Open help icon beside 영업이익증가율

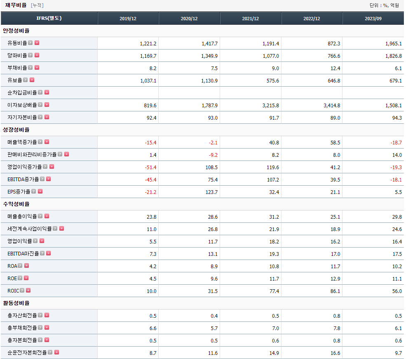[45, 166]
